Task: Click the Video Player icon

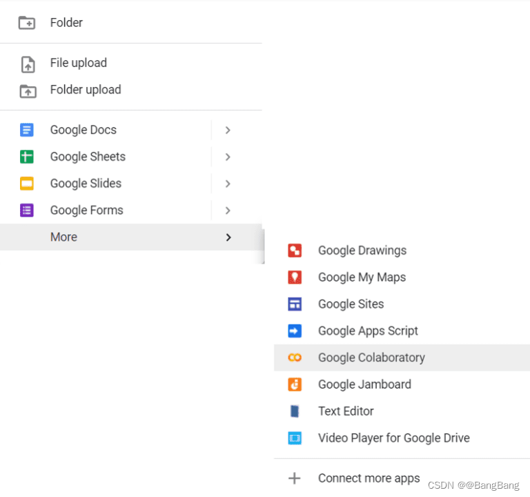Action: pos(295,438)
